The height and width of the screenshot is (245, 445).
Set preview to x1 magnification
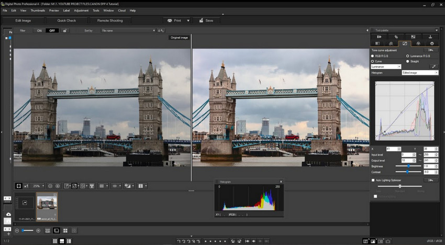(26, 186)
